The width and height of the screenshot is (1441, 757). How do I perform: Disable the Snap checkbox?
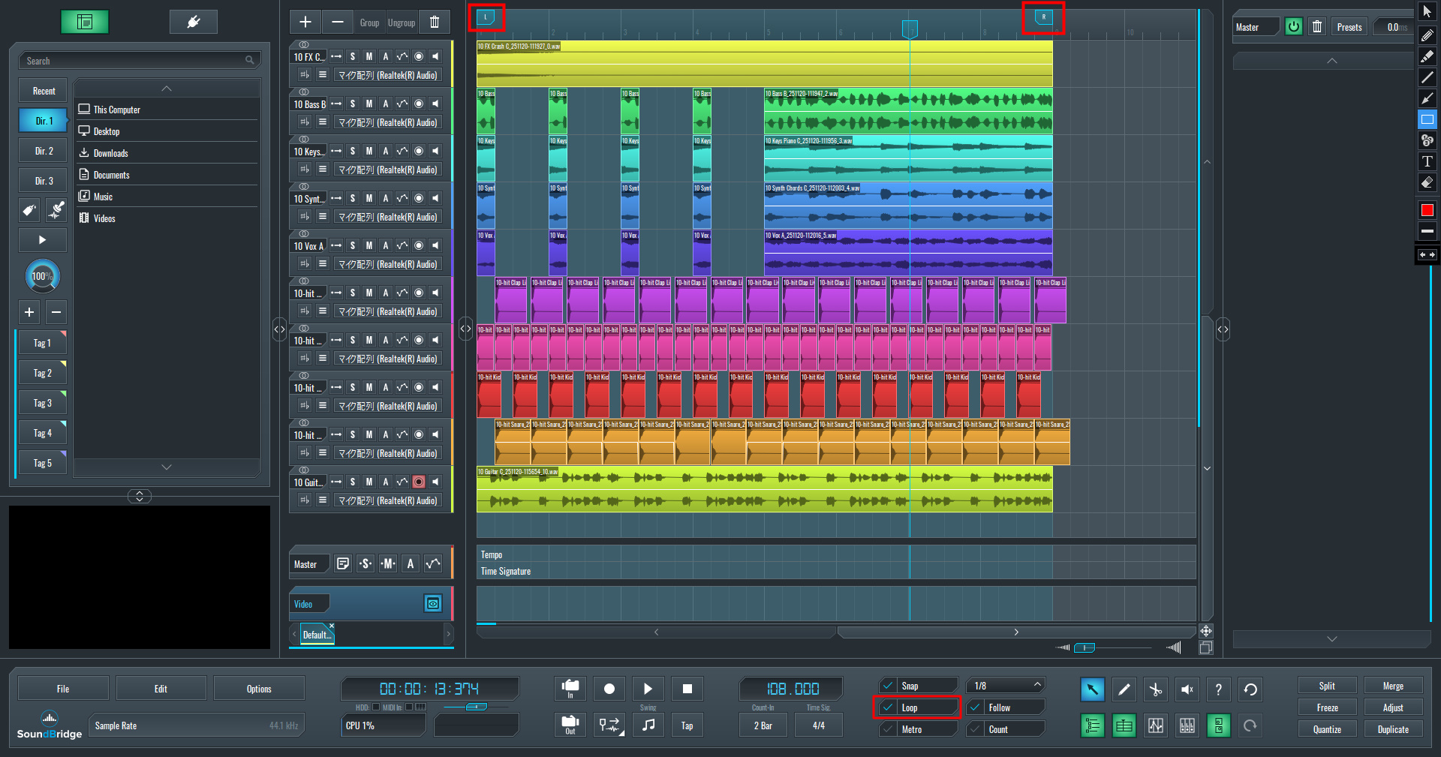(x=889, y=686)
